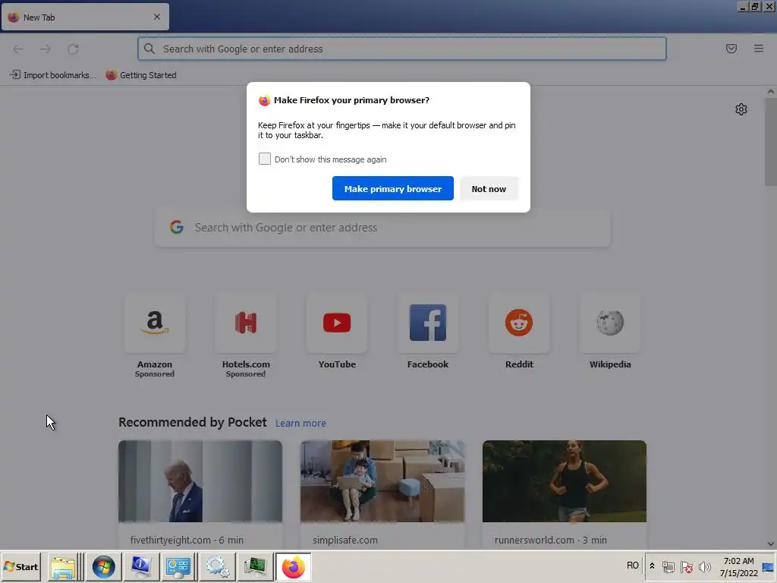Click the Recommended by Pocket heading
The height and width of the screenshot is (583, 777).
(192, 422)
